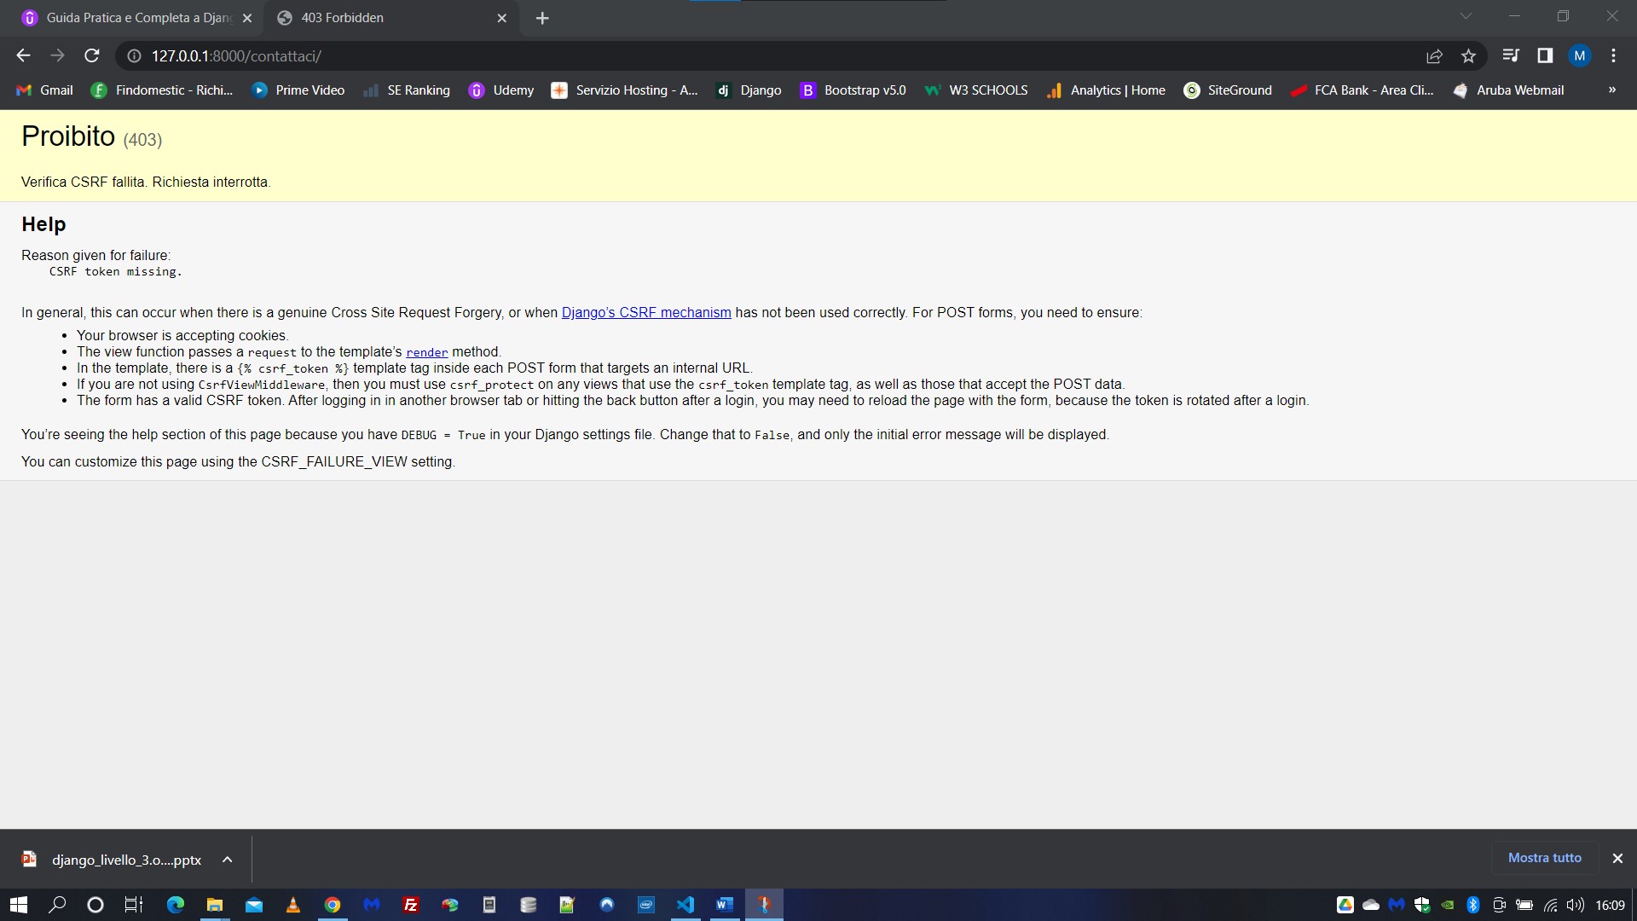Viewport: 1637px width, 921px height.
Task: Open the Findomestic bookmark
Action: pyautogui.click(x=162, y=90)
